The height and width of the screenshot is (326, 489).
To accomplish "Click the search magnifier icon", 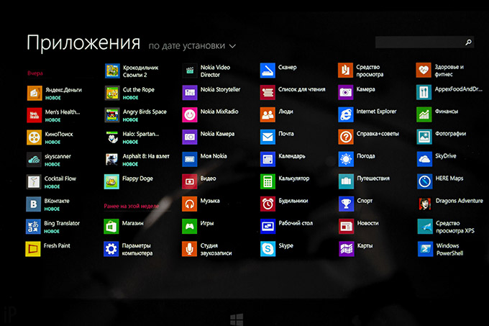I will (x=468, y=42).
